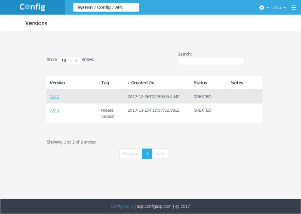The image size is (301, 214).
Task: Expand the Lhou user dropdown
Action: tap(278, 7)
